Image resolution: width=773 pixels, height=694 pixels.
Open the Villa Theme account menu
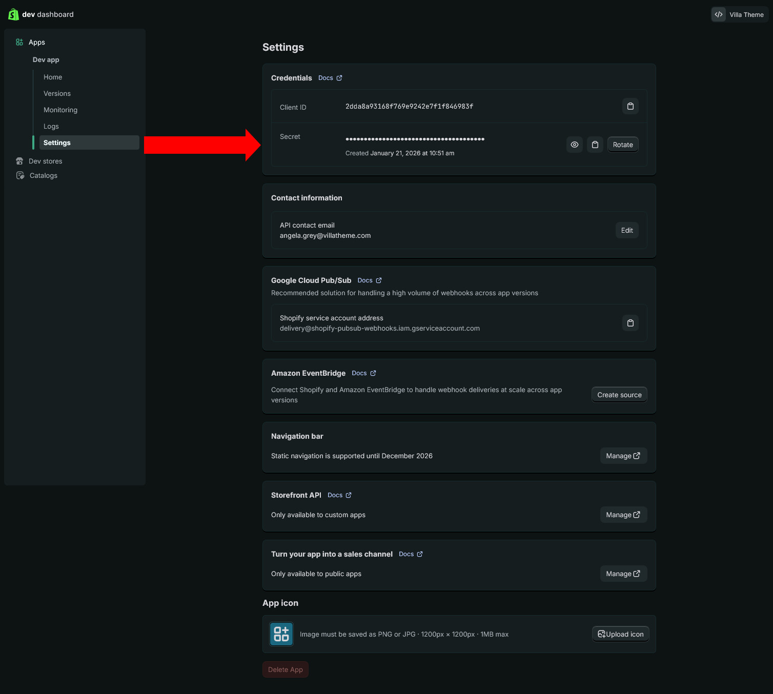tap(739, 14)
